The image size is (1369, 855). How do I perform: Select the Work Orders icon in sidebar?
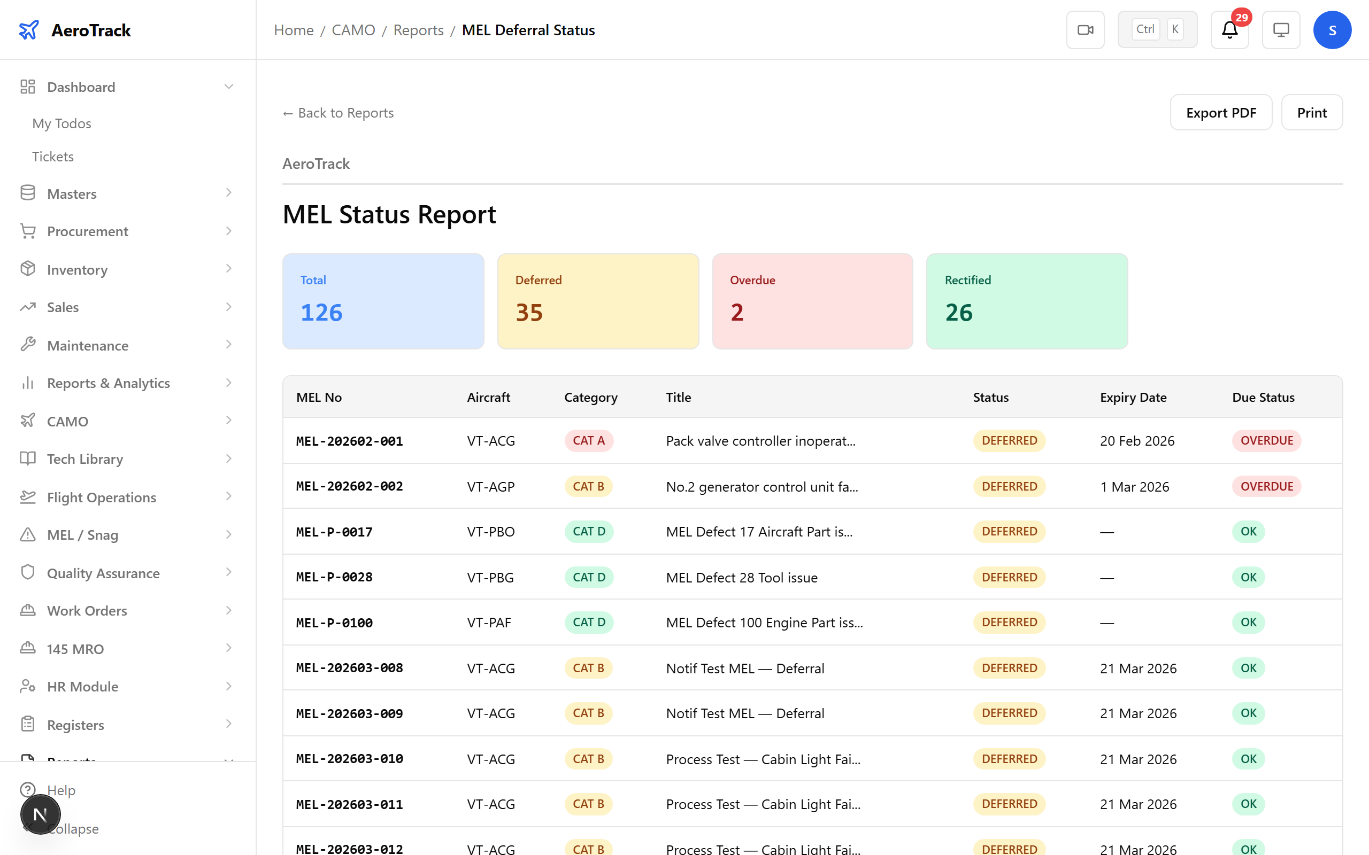pyautogui.click(x=28, y=610)
